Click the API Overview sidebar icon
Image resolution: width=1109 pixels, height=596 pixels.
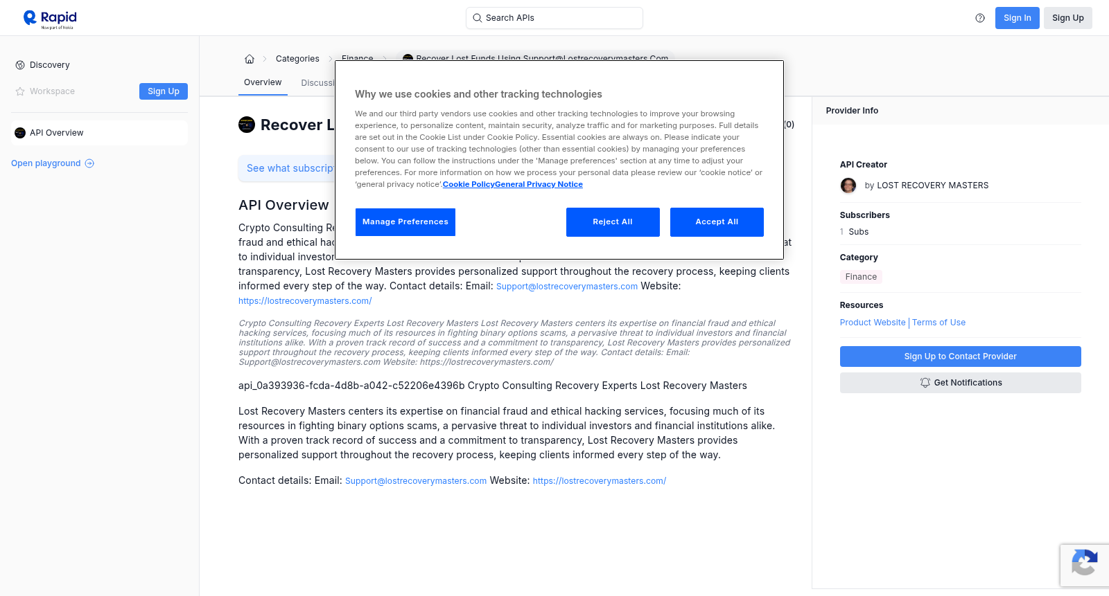(20, 133)
